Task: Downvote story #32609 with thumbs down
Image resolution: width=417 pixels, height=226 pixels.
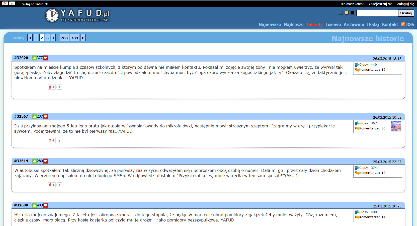Action: 45,205
